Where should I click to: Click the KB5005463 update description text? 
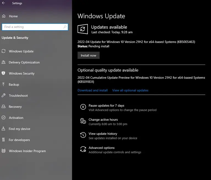click(x=136, y=42)
